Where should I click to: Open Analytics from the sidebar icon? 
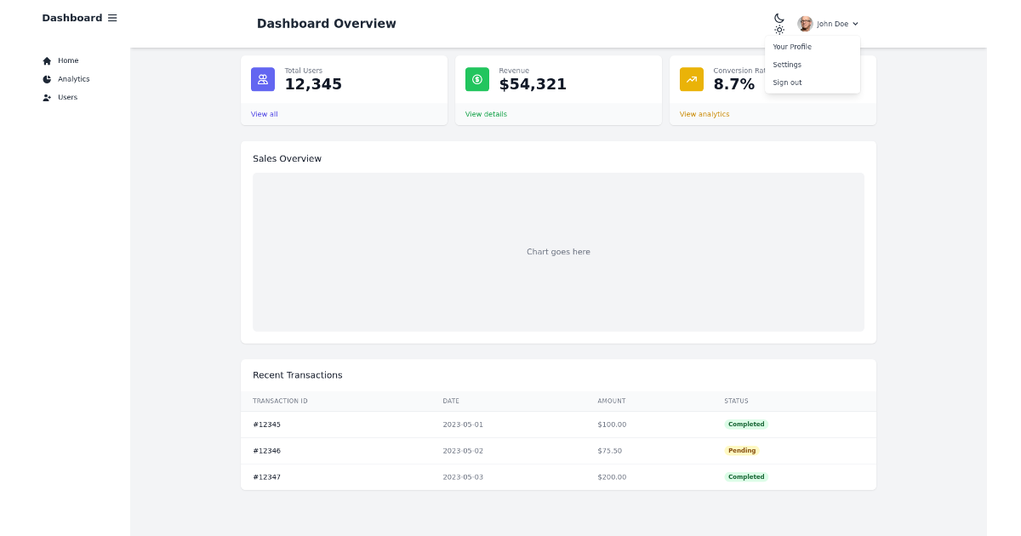[x=47, y=78]
